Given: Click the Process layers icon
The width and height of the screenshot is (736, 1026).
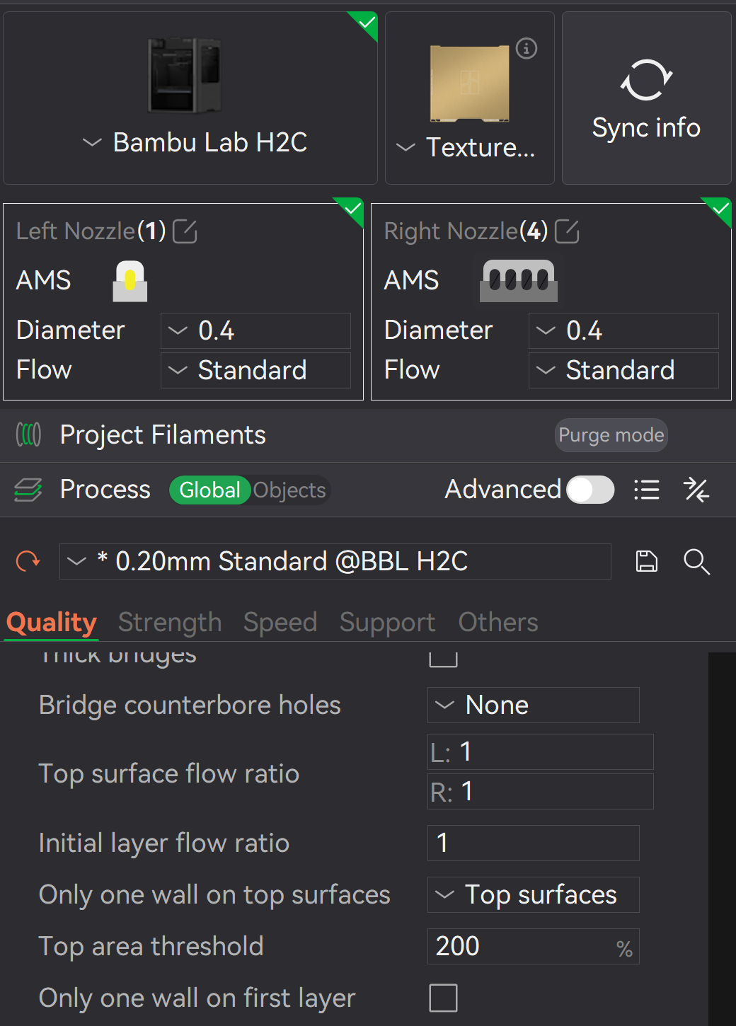Looking at the screenshot, I should (28, 490).
